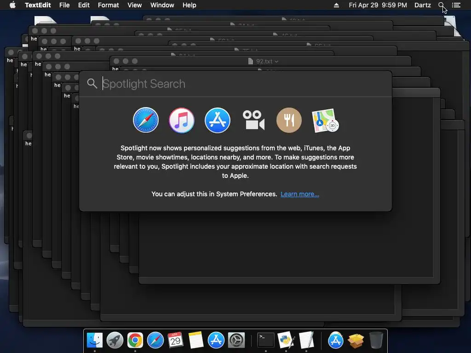Screen dimensions: 471x353
Task: Click the App Store icon in Spotlight panel
Action: (218, 120)
